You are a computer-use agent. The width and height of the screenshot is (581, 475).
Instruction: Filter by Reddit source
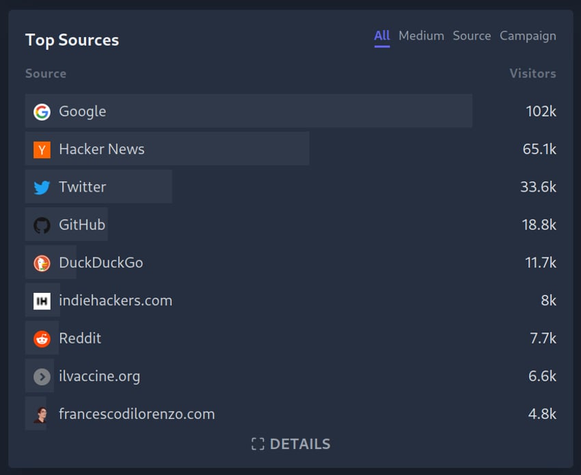[x=80, y=338]
